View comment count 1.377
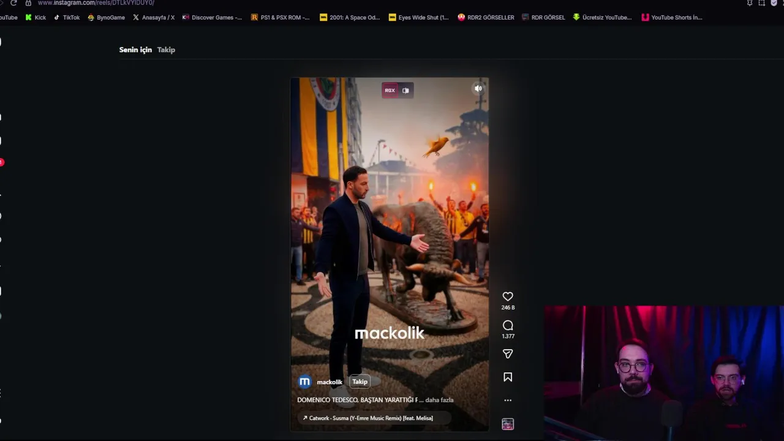The width and height of the screenshot is (784, 441). tap(508, 336)
